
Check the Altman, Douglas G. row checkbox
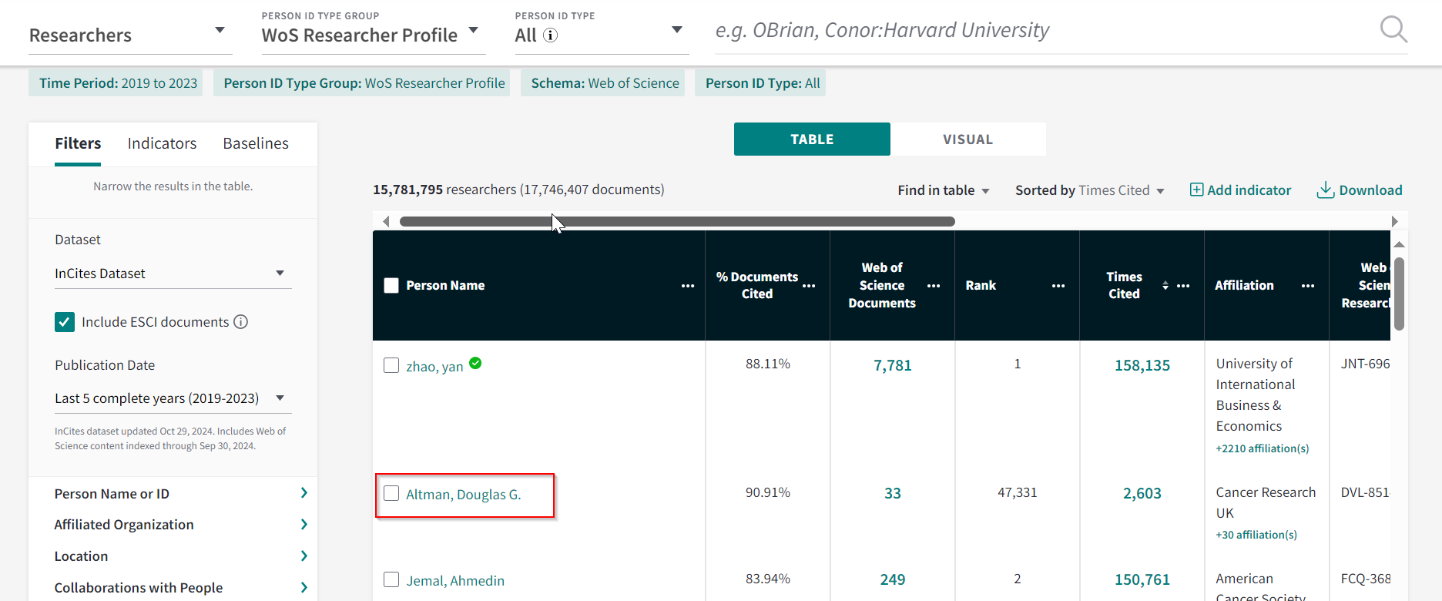pos(391,493)
